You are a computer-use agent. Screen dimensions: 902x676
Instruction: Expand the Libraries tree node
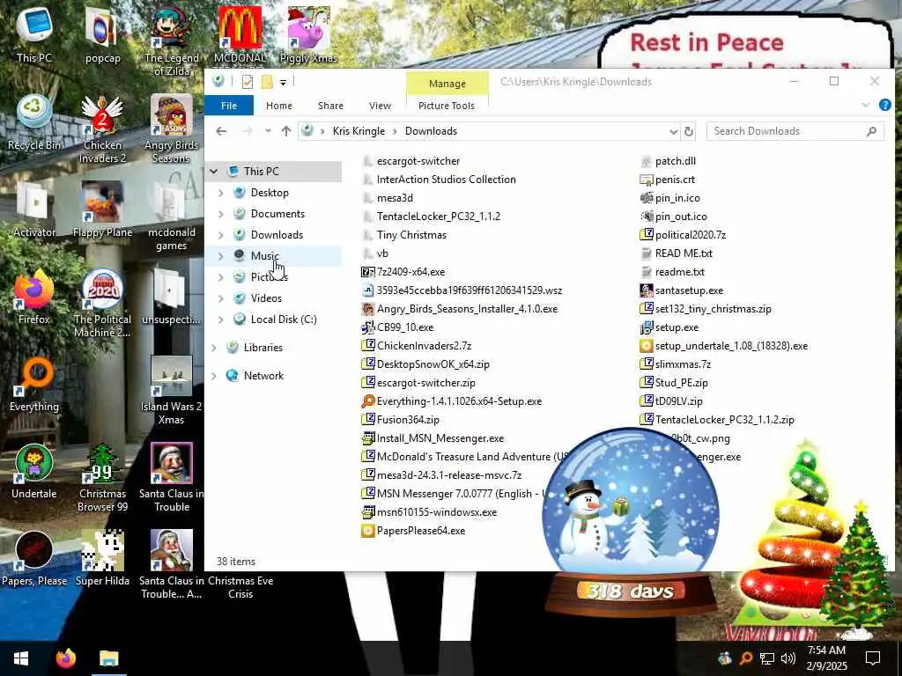[x=214, y=348]
